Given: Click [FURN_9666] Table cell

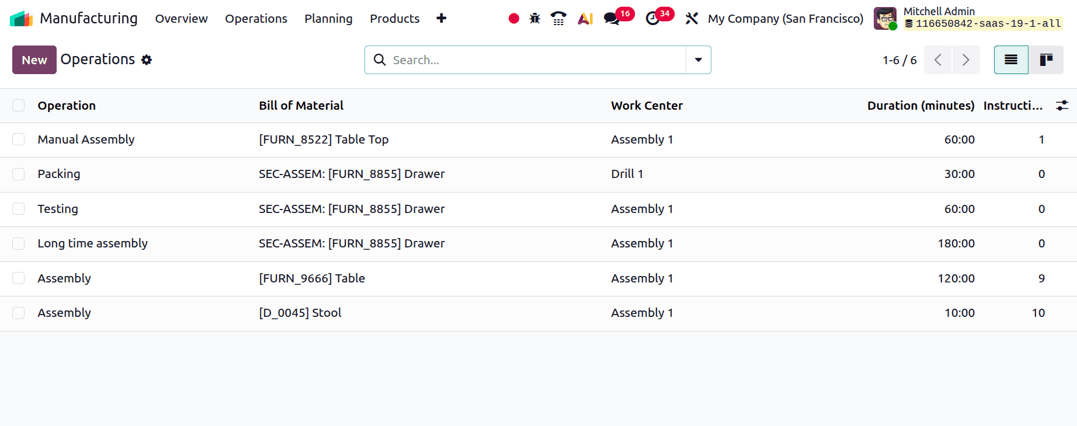Looking at the screenshot, I should [x=312, y=278].
